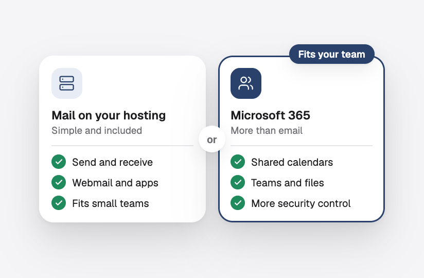Click the server icon on the hosting card
The width and height of the screenshot is (424, 278).
[67, 83]
